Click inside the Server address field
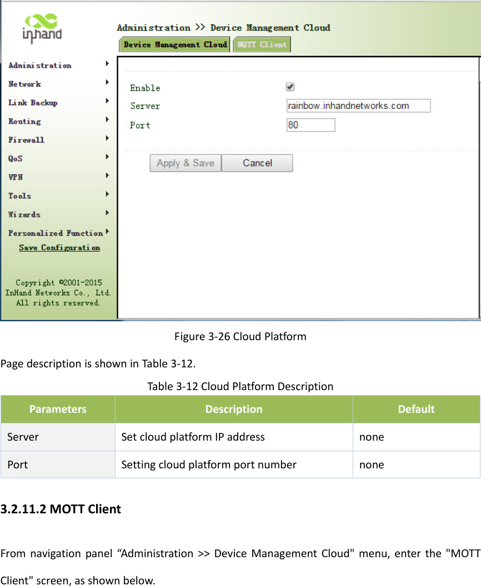Screen dimensions: 481x586 pyautogui.click(x=358, y=105)
